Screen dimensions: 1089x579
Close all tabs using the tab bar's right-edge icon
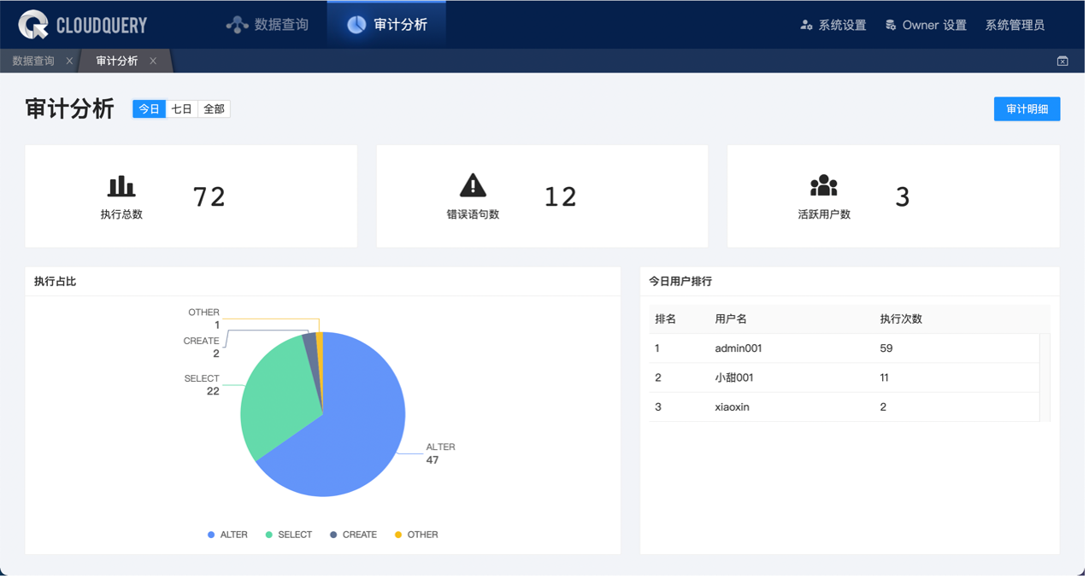[1063, 61]
